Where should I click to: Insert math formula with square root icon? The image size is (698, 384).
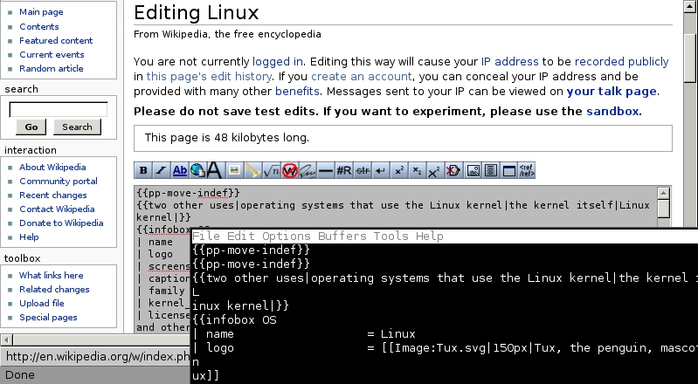[x=272, y=170]
